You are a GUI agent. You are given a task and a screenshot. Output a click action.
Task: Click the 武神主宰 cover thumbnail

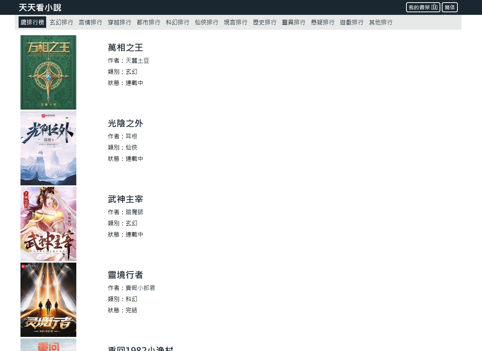click(48, 224)
